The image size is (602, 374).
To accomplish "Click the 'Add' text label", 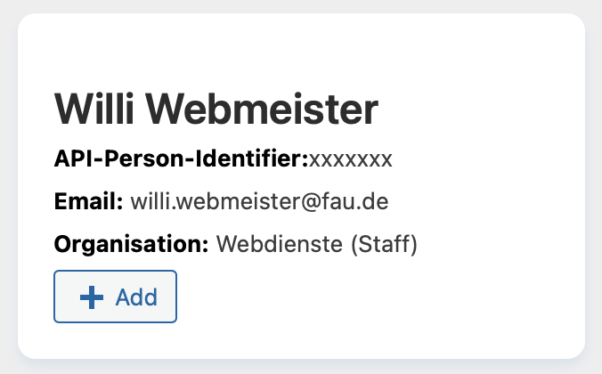I will pyautogui.click(x=136, y=297).
